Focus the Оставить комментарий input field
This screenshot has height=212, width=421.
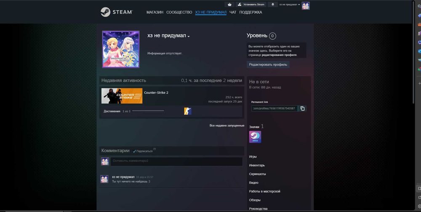click(177, 161)
